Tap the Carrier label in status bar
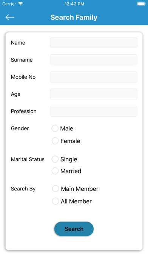148x263 pixels. click(9, 4)
